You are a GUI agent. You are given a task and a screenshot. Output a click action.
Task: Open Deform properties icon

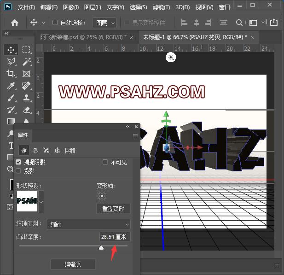[35, 151]
